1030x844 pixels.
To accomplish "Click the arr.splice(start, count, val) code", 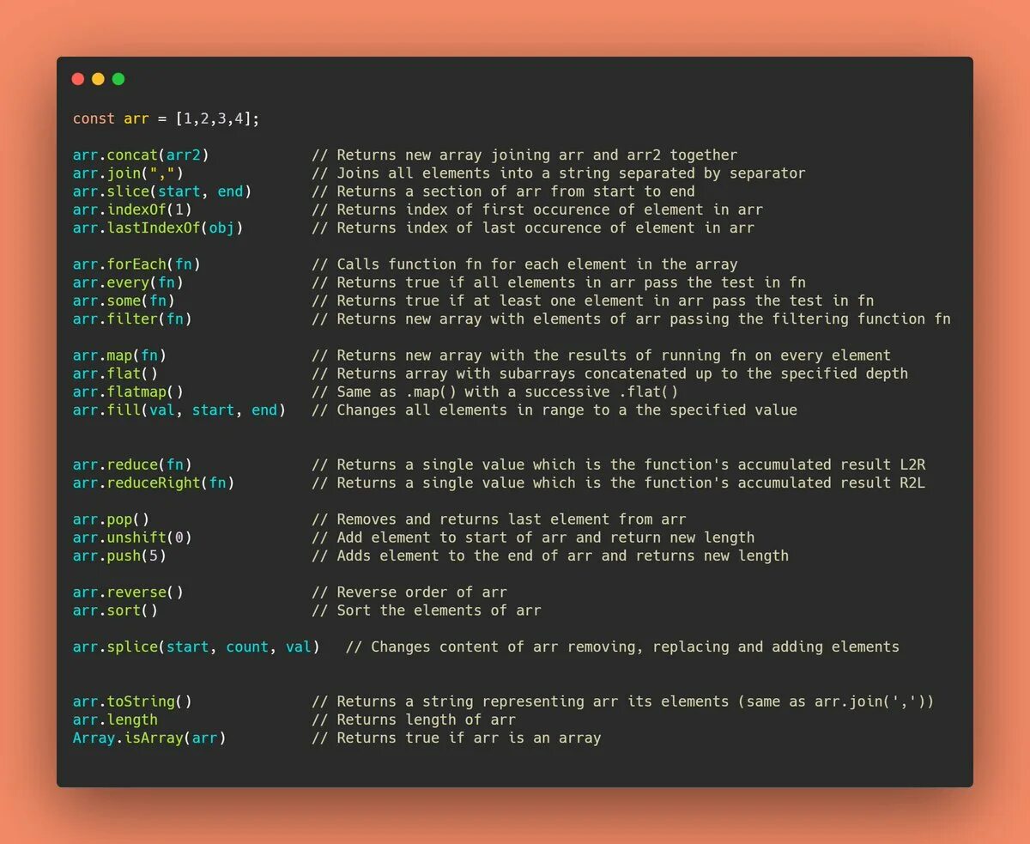I will coord(197,647).
